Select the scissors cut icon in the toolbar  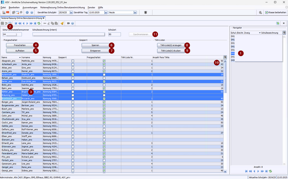(x=49, y=23)
